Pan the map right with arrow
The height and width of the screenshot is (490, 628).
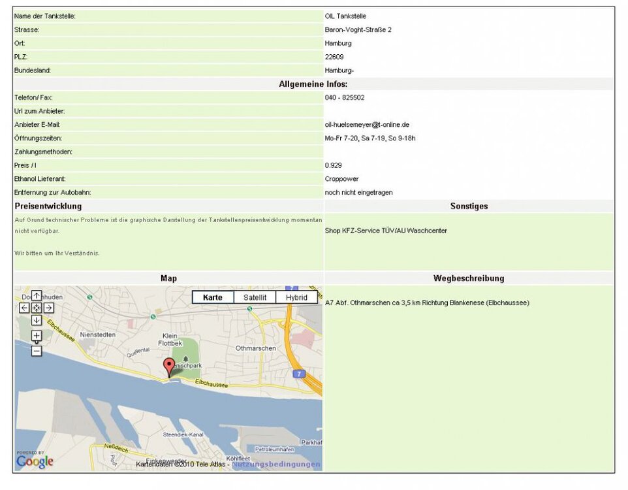(49, 308)
